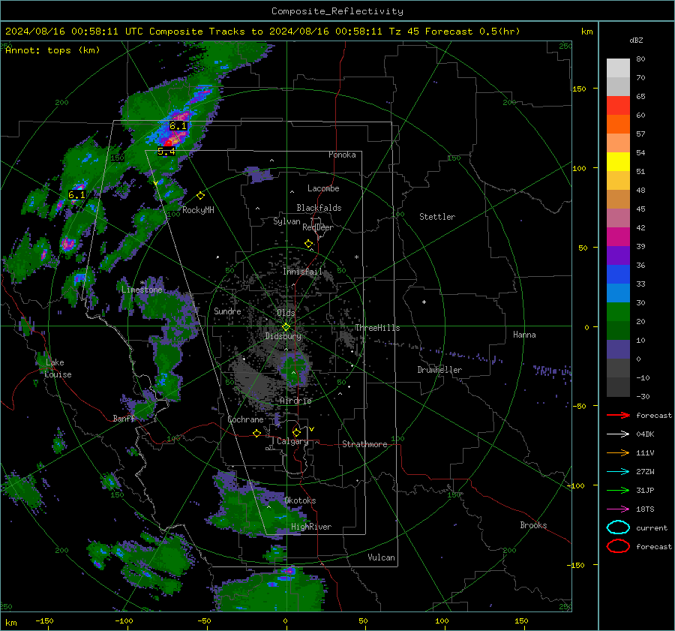Click the Lacombe label

(323, 188)
